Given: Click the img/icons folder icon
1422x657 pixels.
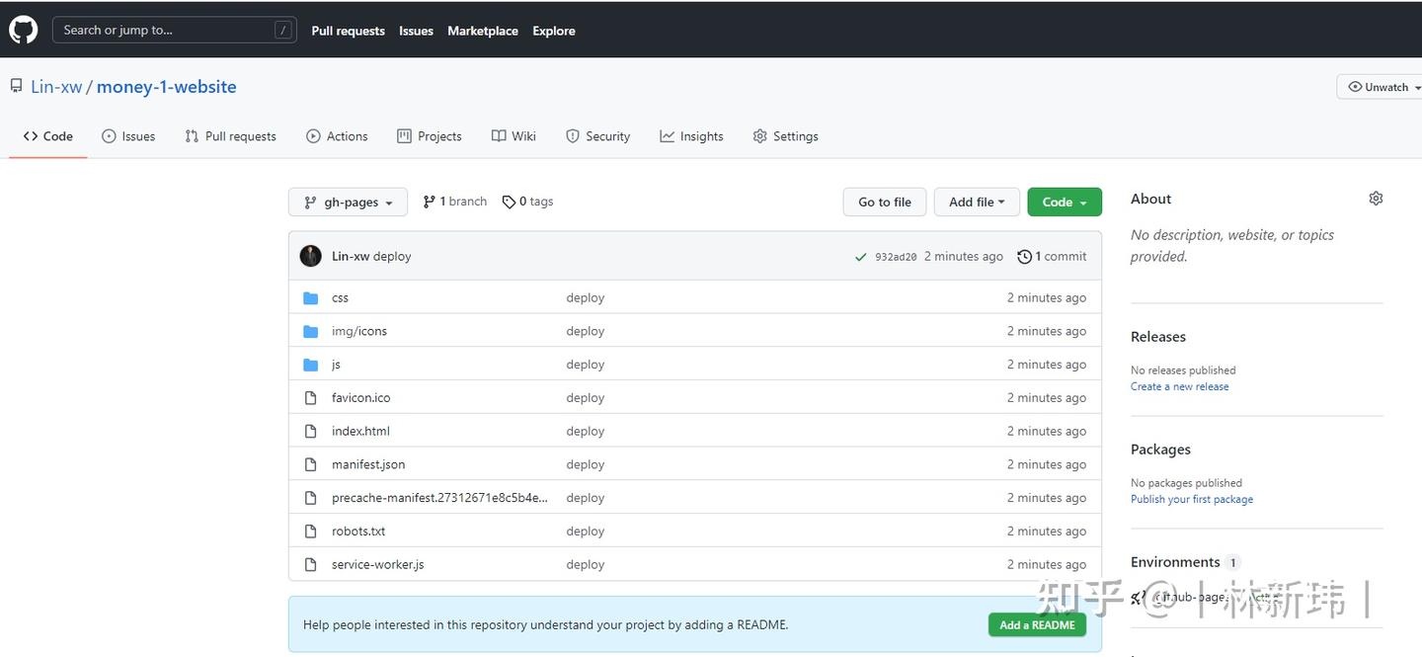Looking at the screenshot, I should pyautogui.click(x=311, y=331).
